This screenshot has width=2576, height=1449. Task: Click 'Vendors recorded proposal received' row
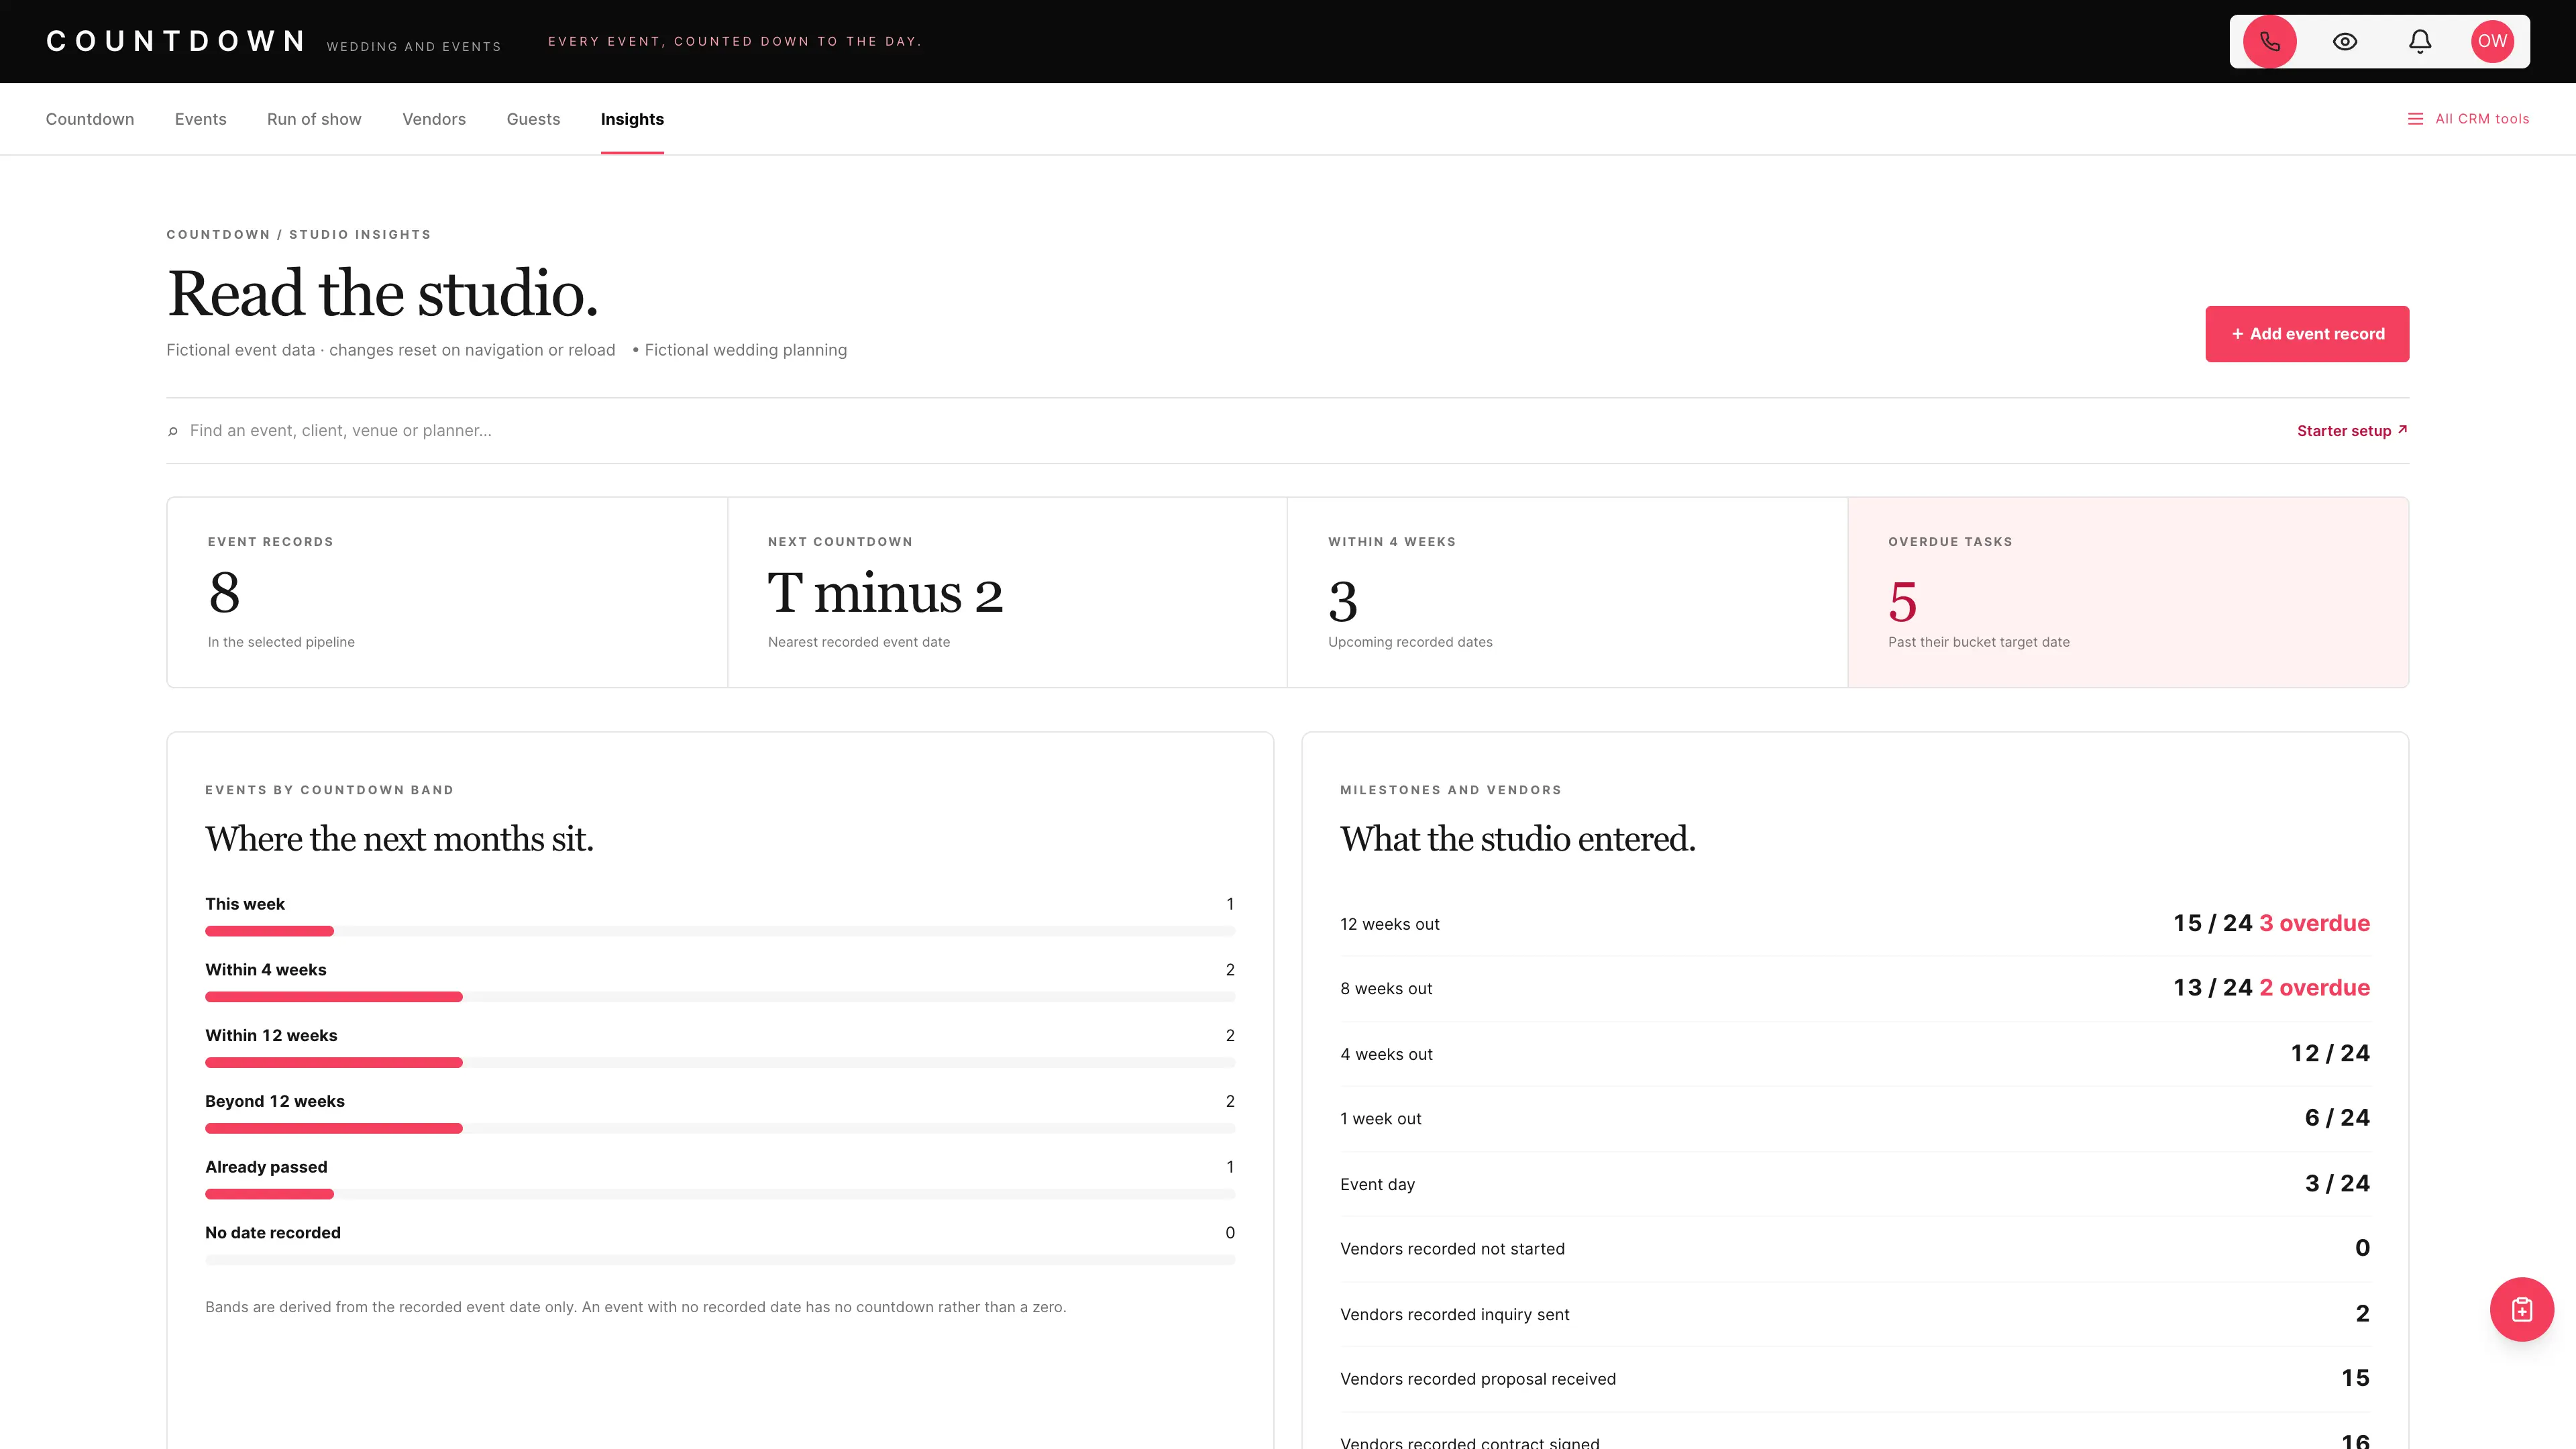pyautogui.click(x=1855, y=1379)
